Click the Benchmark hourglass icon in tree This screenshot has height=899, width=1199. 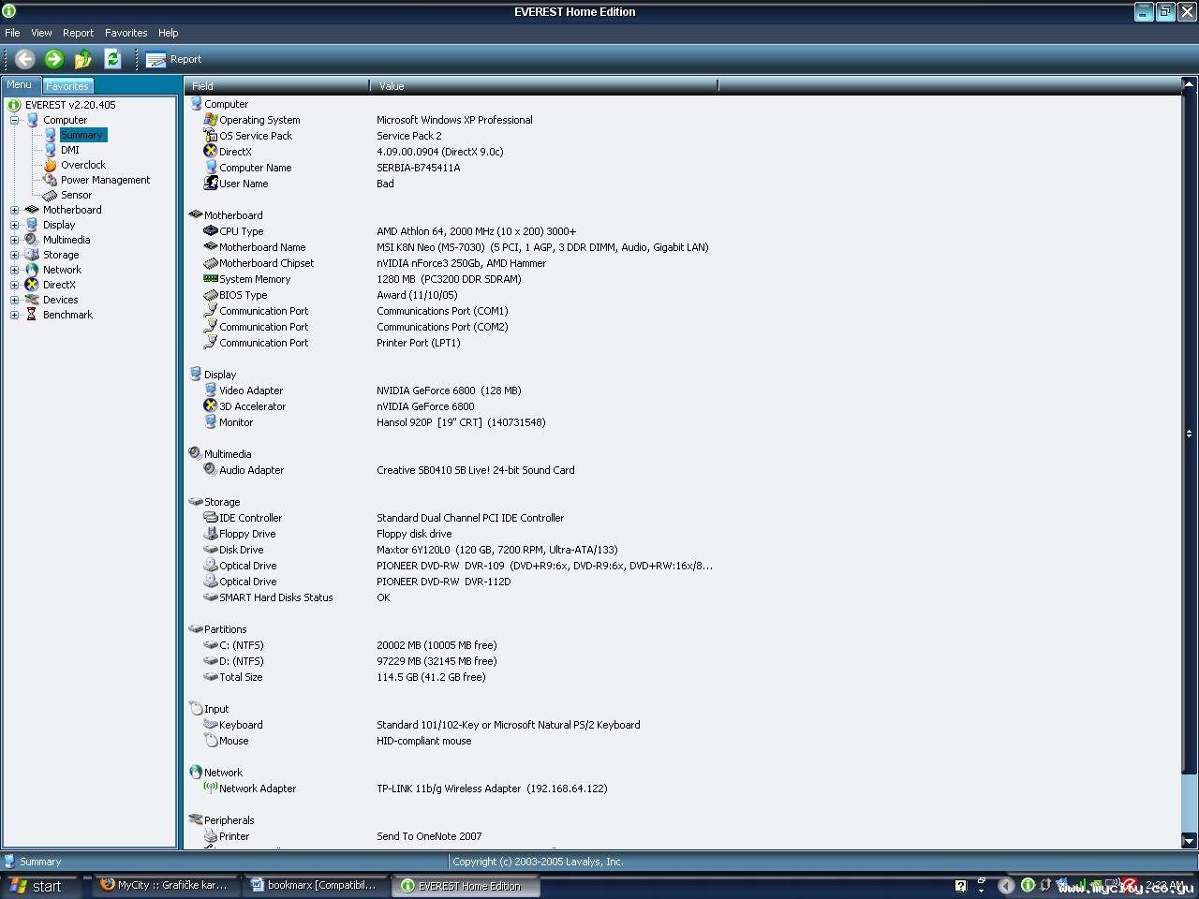[x=32, y=315]
